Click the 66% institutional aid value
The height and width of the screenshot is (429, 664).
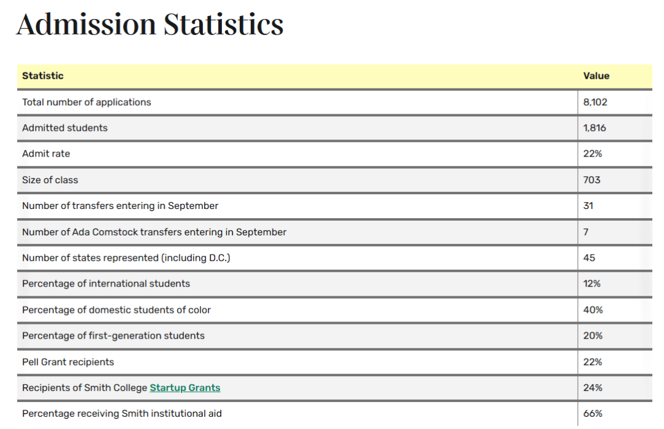(593, 414)
